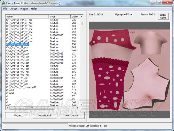Click the Unity Asset Editor title bar icon
The image size is (174, 131).
point(3,3)
